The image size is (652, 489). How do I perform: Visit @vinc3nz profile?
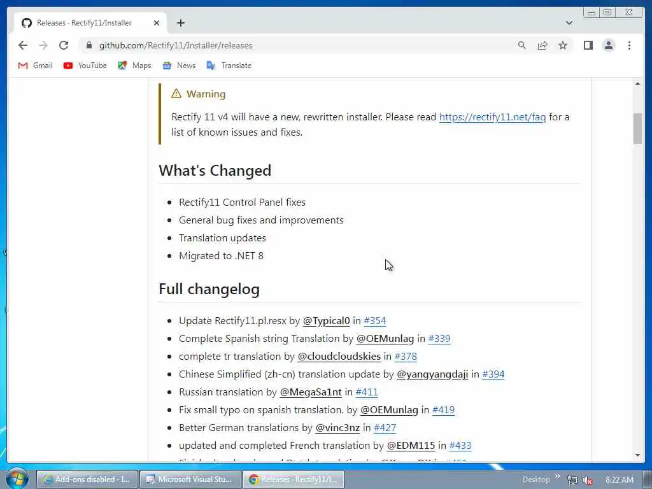(x=337, y=429)
